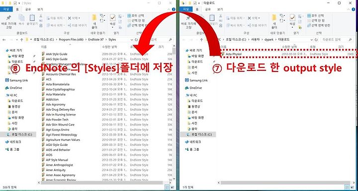Screen dimensions: 358x191
Task: Click scissors cut icon in 다운로드 window
Action: tap(221, 16)
